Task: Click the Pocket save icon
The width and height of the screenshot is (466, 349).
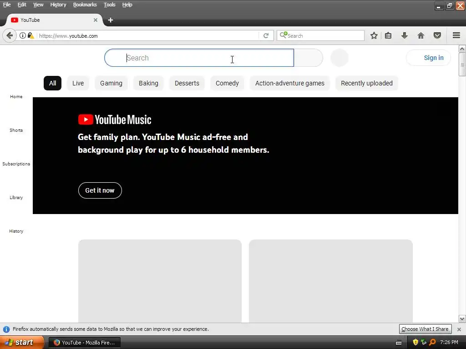Action: tap(437, 35)
